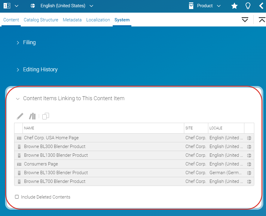Expand the Filing section
Viewport: 266px width, 216px height.
pyautogui.click(x=29, y=43)
